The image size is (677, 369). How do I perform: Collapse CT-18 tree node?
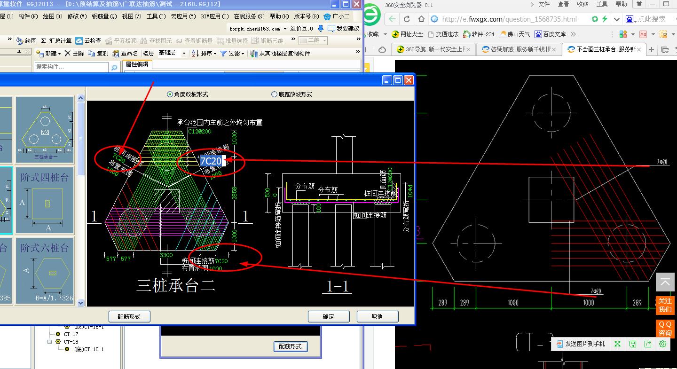click(50, 342)
